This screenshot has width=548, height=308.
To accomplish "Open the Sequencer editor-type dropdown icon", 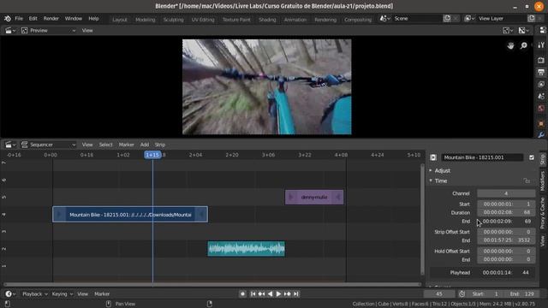I will coord(10,145).
